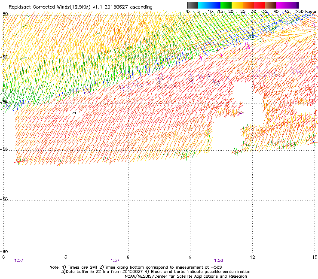318x279 pixels.
Task: Click the blue 10-15 knots legend swatch
Action: point(215,5)
